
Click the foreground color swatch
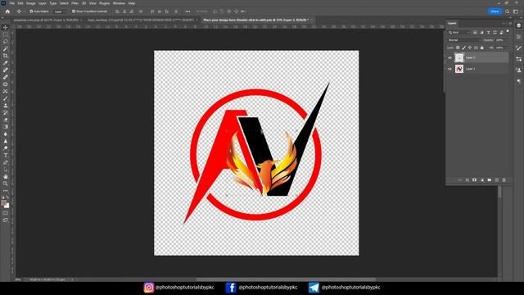(x=4, y=202)
